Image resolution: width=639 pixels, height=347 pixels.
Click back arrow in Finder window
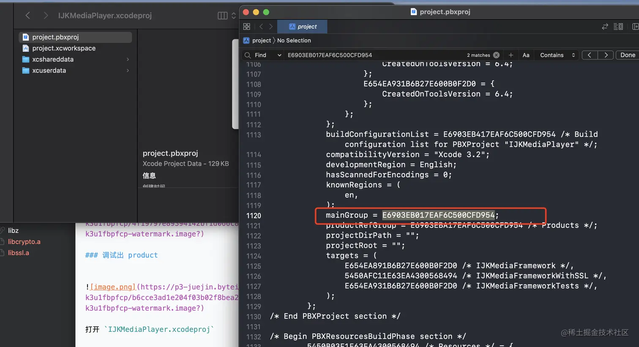tap(28, 16)
